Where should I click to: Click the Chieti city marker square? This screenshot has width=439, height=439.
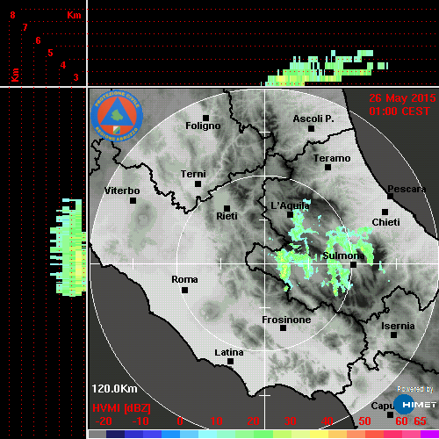pyautogui.click(x=385, y=212)
